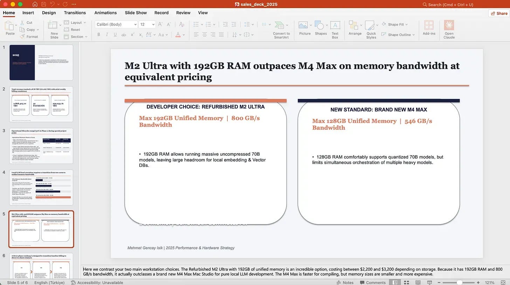Toggle Italic formatting
The width and height of the screenshot is (510, 285).
tap(108, 35)
